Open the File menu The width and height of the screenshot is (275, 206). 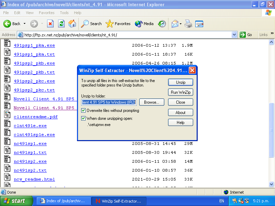pos(6,13)
